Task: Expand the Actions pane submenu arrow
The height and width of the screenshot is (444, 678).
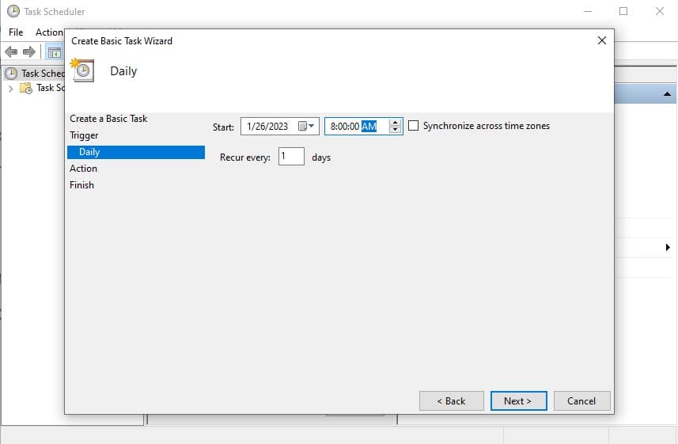Action: tap(668, 247)
